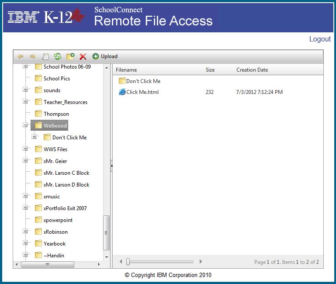The height and width of the screenshot is (284, 336).
Task: Click the tree horizontal scrollbar thumb
Action: tap(48, 264)
